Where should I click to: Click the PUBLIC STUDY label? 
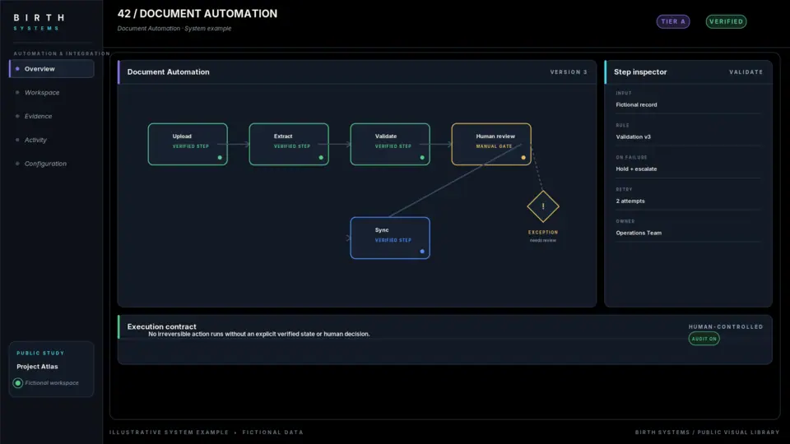tap(40, 354)
